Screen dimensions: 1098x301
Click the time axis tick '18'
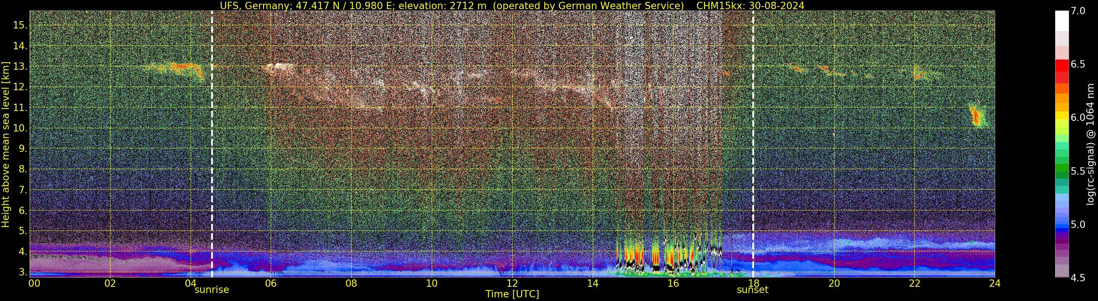(753, 283)
